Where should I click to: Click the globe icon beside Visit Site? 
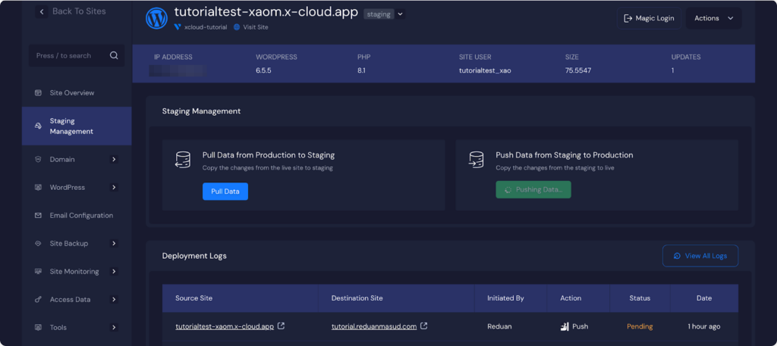click(237, 27)
